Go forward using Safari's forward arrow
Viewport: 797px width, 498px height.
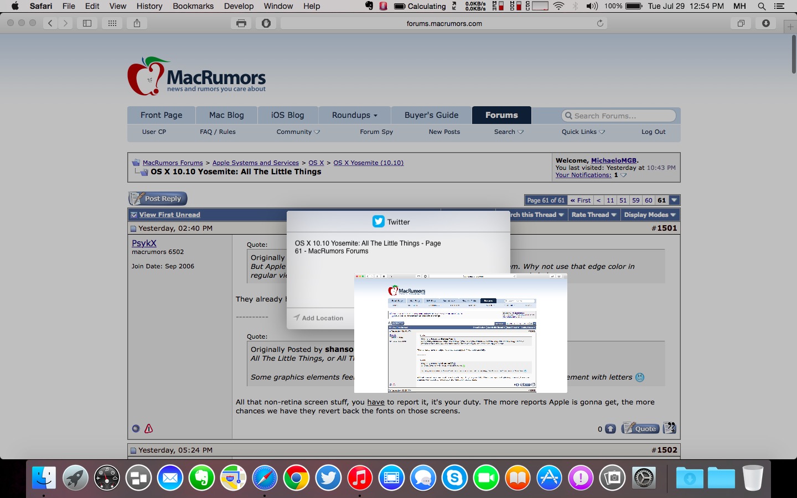click(x=66, y=23)
